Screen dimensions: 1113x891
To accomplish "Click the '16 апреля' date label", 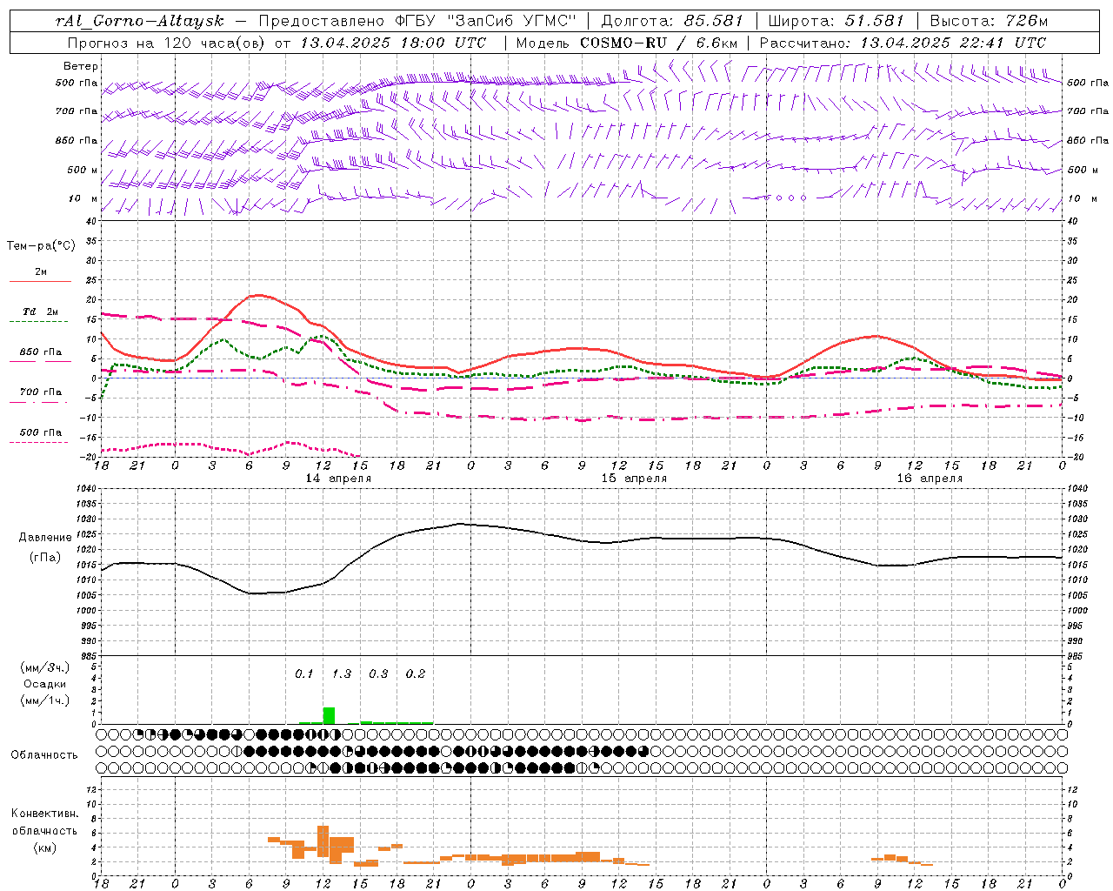I will pos(930,479).
